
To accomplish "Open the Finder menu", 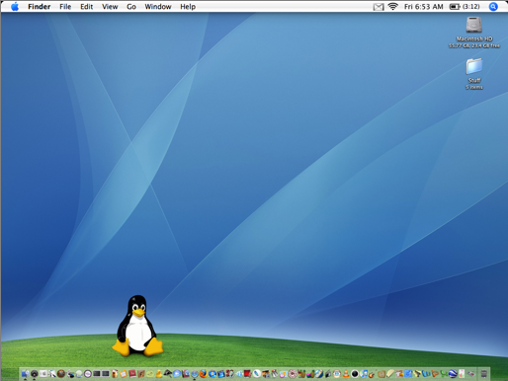I will click(39, 7).
